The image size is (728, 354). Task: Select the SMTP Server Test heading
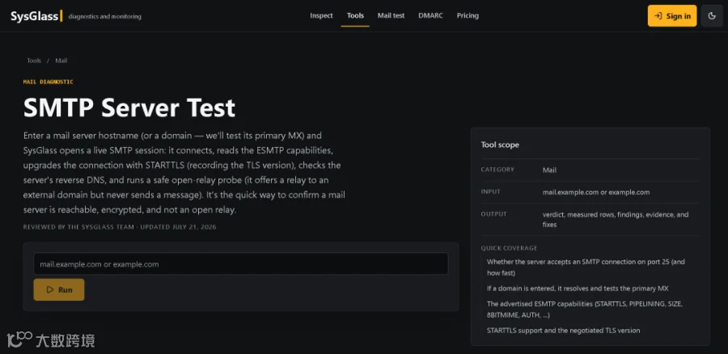point(129,107)
